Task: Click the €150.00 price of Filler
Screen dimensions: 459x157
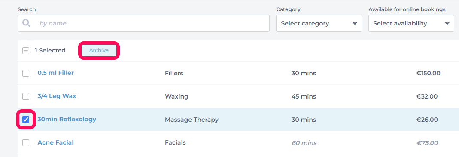Action: pos(428,73)
